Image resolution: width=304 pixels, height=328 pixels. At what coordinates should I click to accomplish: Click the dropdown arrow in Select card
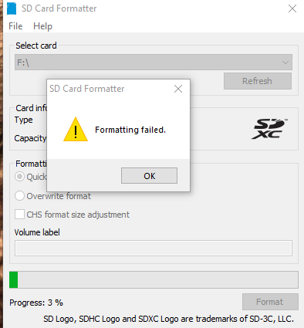(285, 63)
